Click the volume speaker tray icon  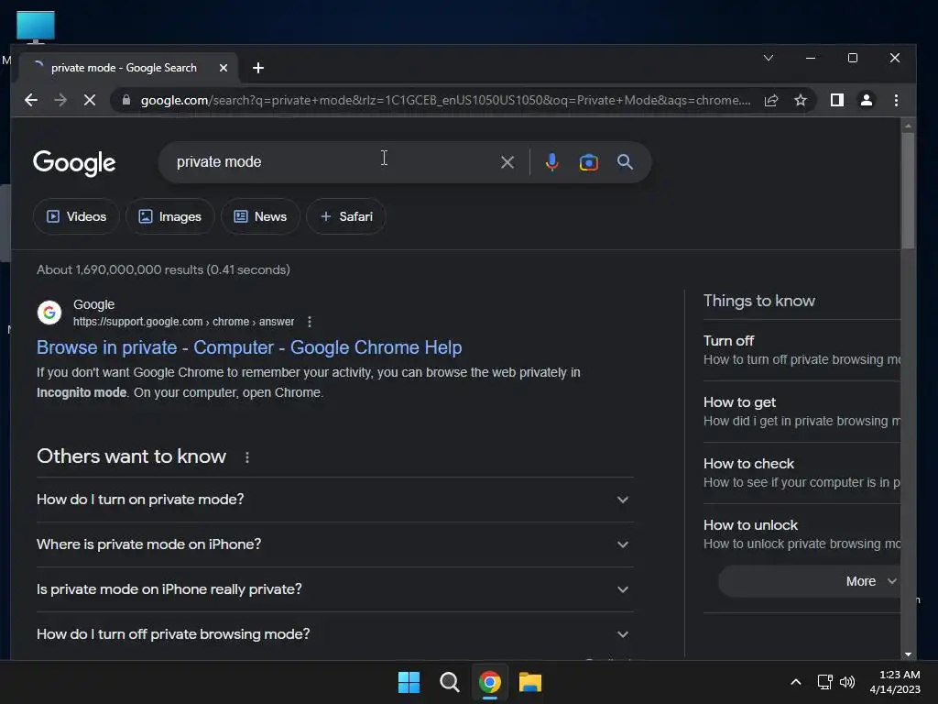pyautogui.click(x=847, y=682)
